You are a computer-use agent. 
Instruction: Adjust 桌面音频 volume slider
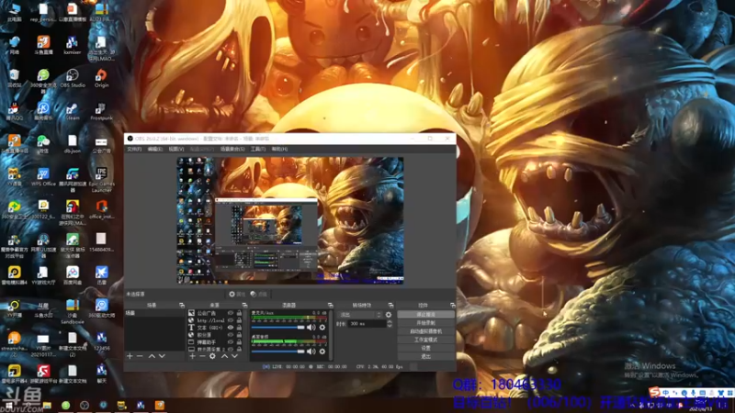(278, 352)
